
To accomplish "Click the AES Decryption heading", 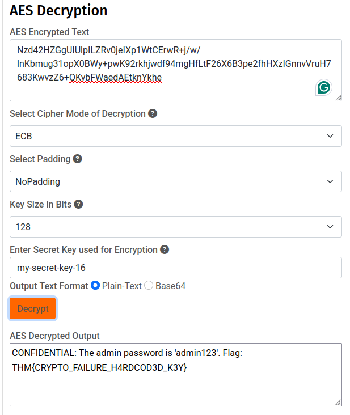I will [58, 10].
